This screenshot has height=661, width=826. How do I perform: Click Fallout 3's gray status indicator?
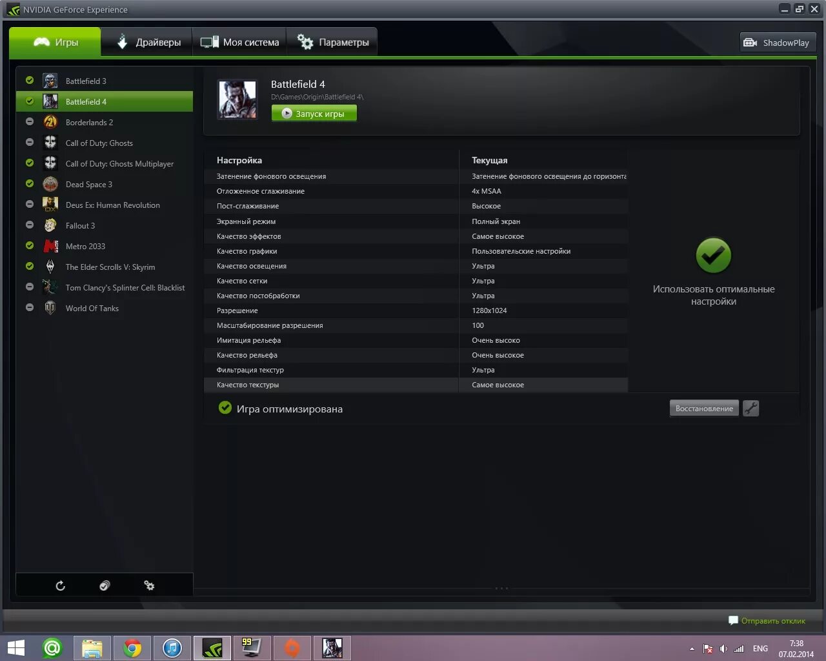[x=30, y=225]
